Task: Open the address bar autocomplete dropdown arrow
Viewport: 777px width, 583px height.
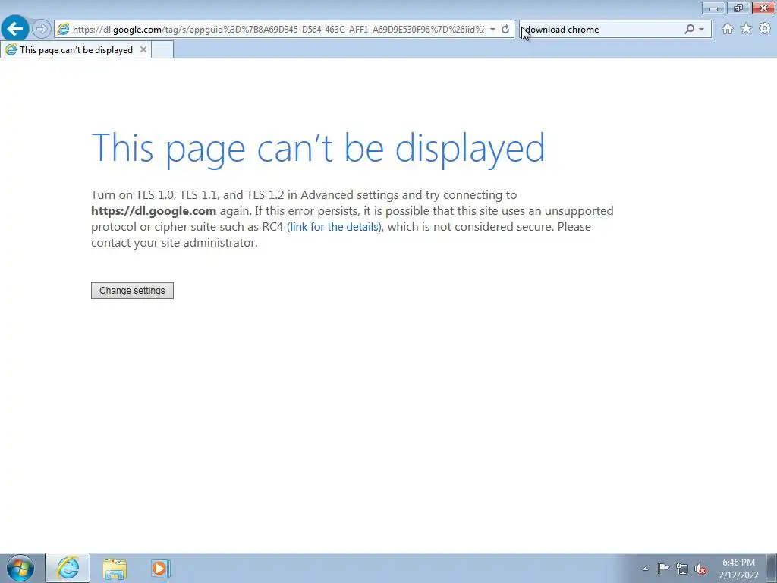Action: (492, 30)
